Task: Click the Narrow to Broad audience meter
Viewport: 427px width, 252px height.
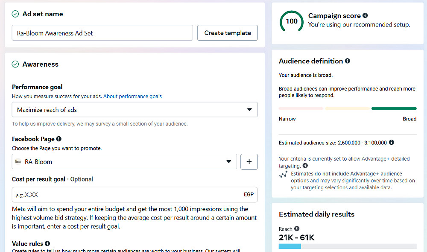Action: tap(348, 108)
